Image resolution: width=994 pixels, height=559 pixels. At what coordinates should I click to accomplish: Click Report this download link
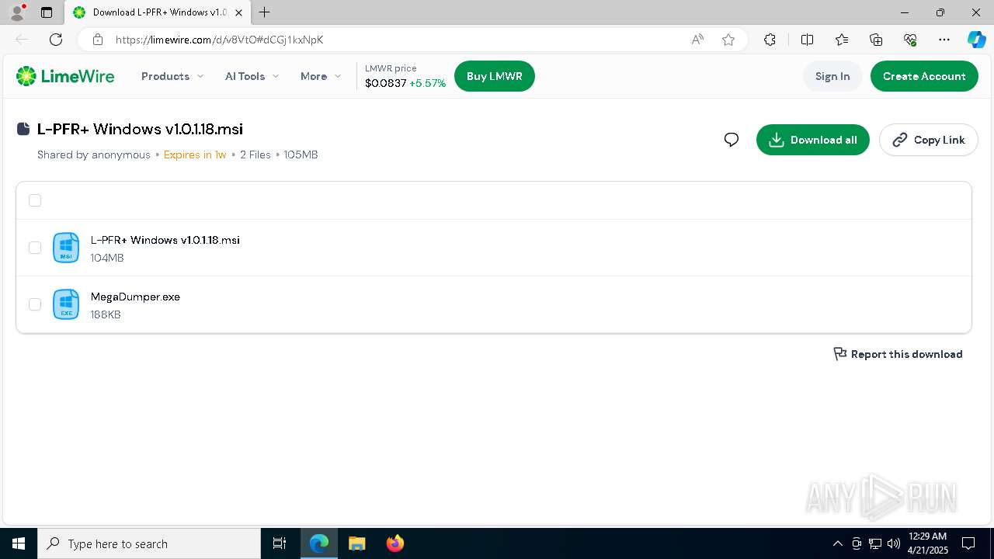(898, 354)
